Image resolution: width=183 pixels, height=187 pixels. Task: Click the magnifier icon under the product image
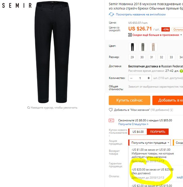tap(28, 108)
